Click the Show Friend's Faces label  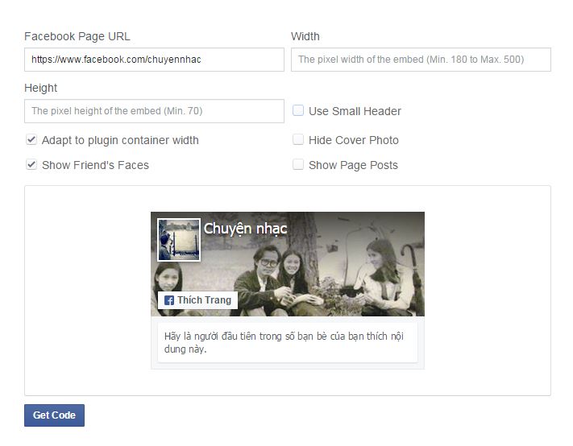[95, 165]
